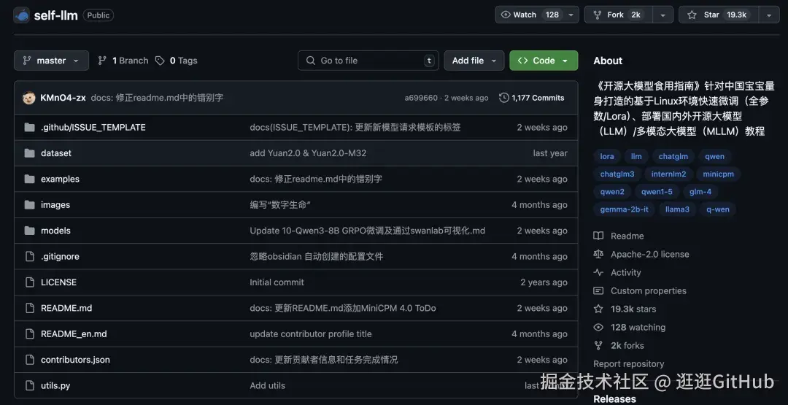Open the examples folder
Viewport: 788px width, 405px height.
60,179
